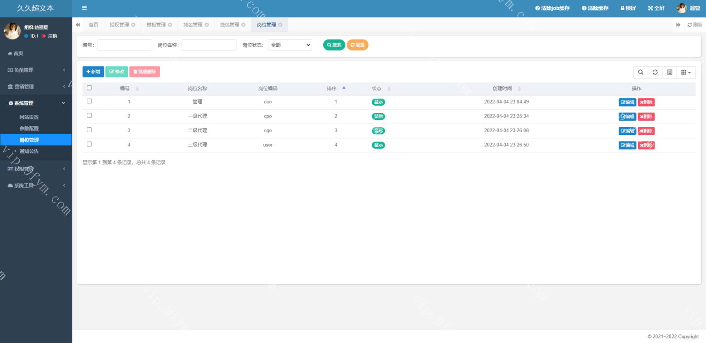The image size is (706, 343).
Task: Tick the checkbox for 三级代理 row
Action: tap(89, 144)
